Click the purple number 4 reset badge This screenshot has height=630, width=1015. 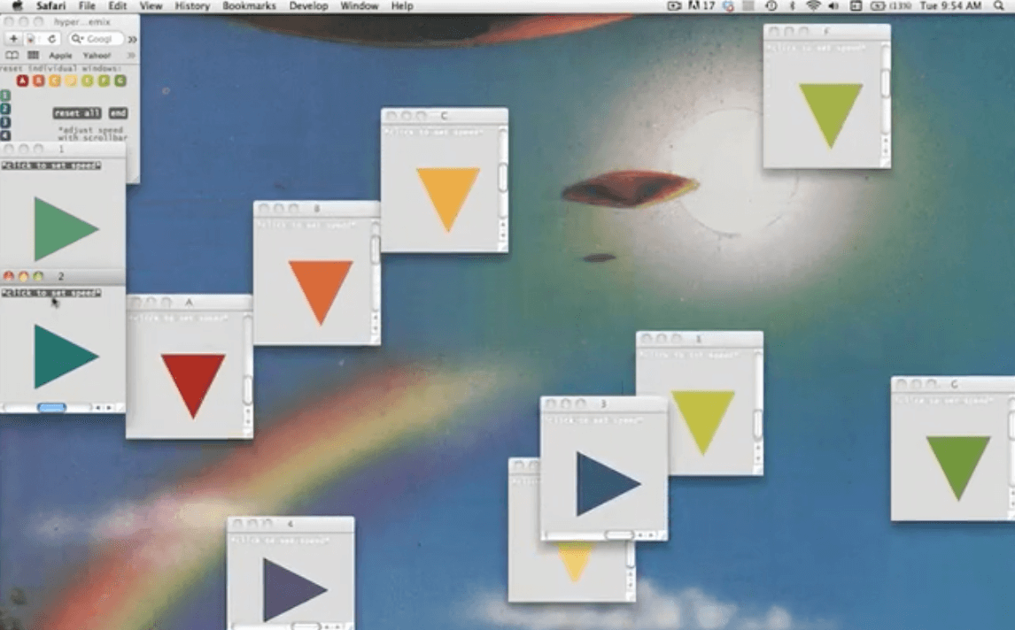[5, 135]
